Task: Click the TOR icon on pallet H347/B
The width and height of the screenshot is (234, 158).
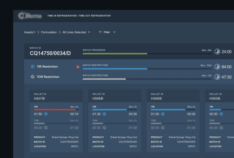Action: click(46, 128)
